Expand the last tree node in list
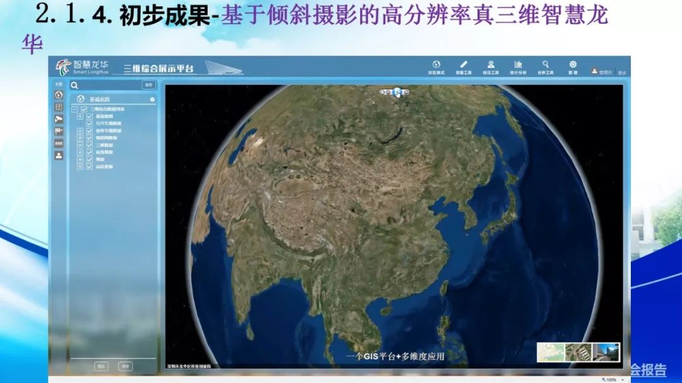 (x=80, y=166)
